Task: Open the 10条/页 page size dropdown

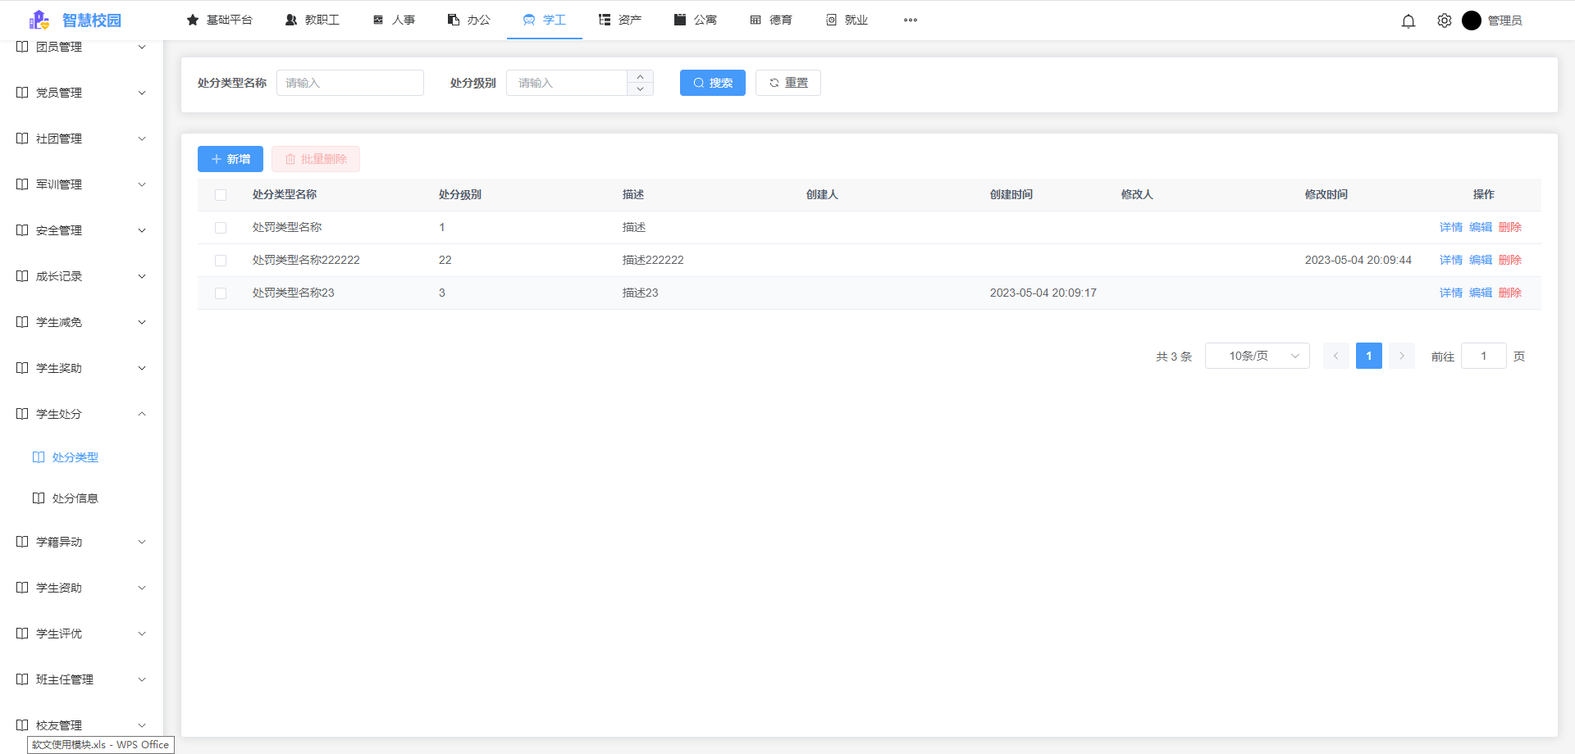Action: (1257, 355)
